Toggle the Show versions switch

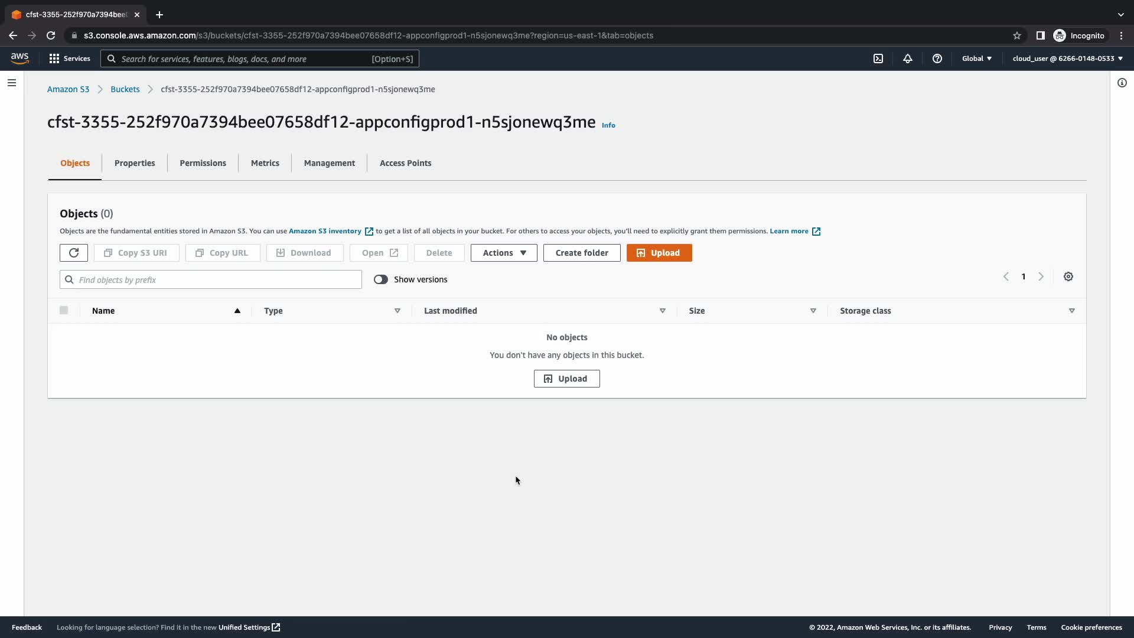381,279
